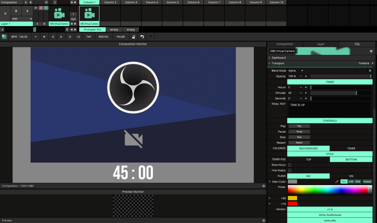This screenshot has width=377, height=223.
Task: Expand the Dashboard section
Action: point(269,58)
